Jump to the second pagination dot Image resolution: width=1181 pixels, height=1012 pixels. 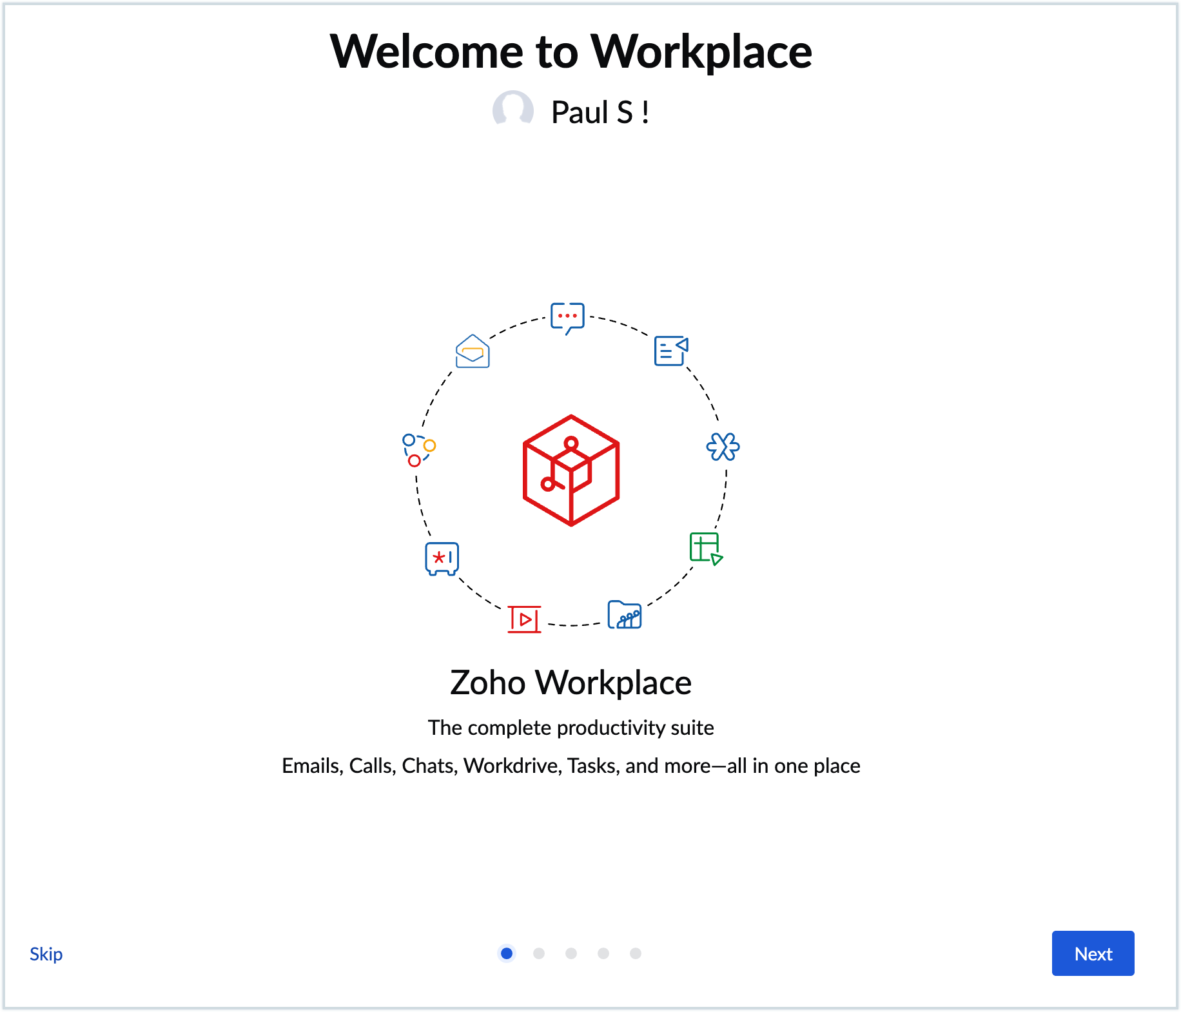click(540, 953)
